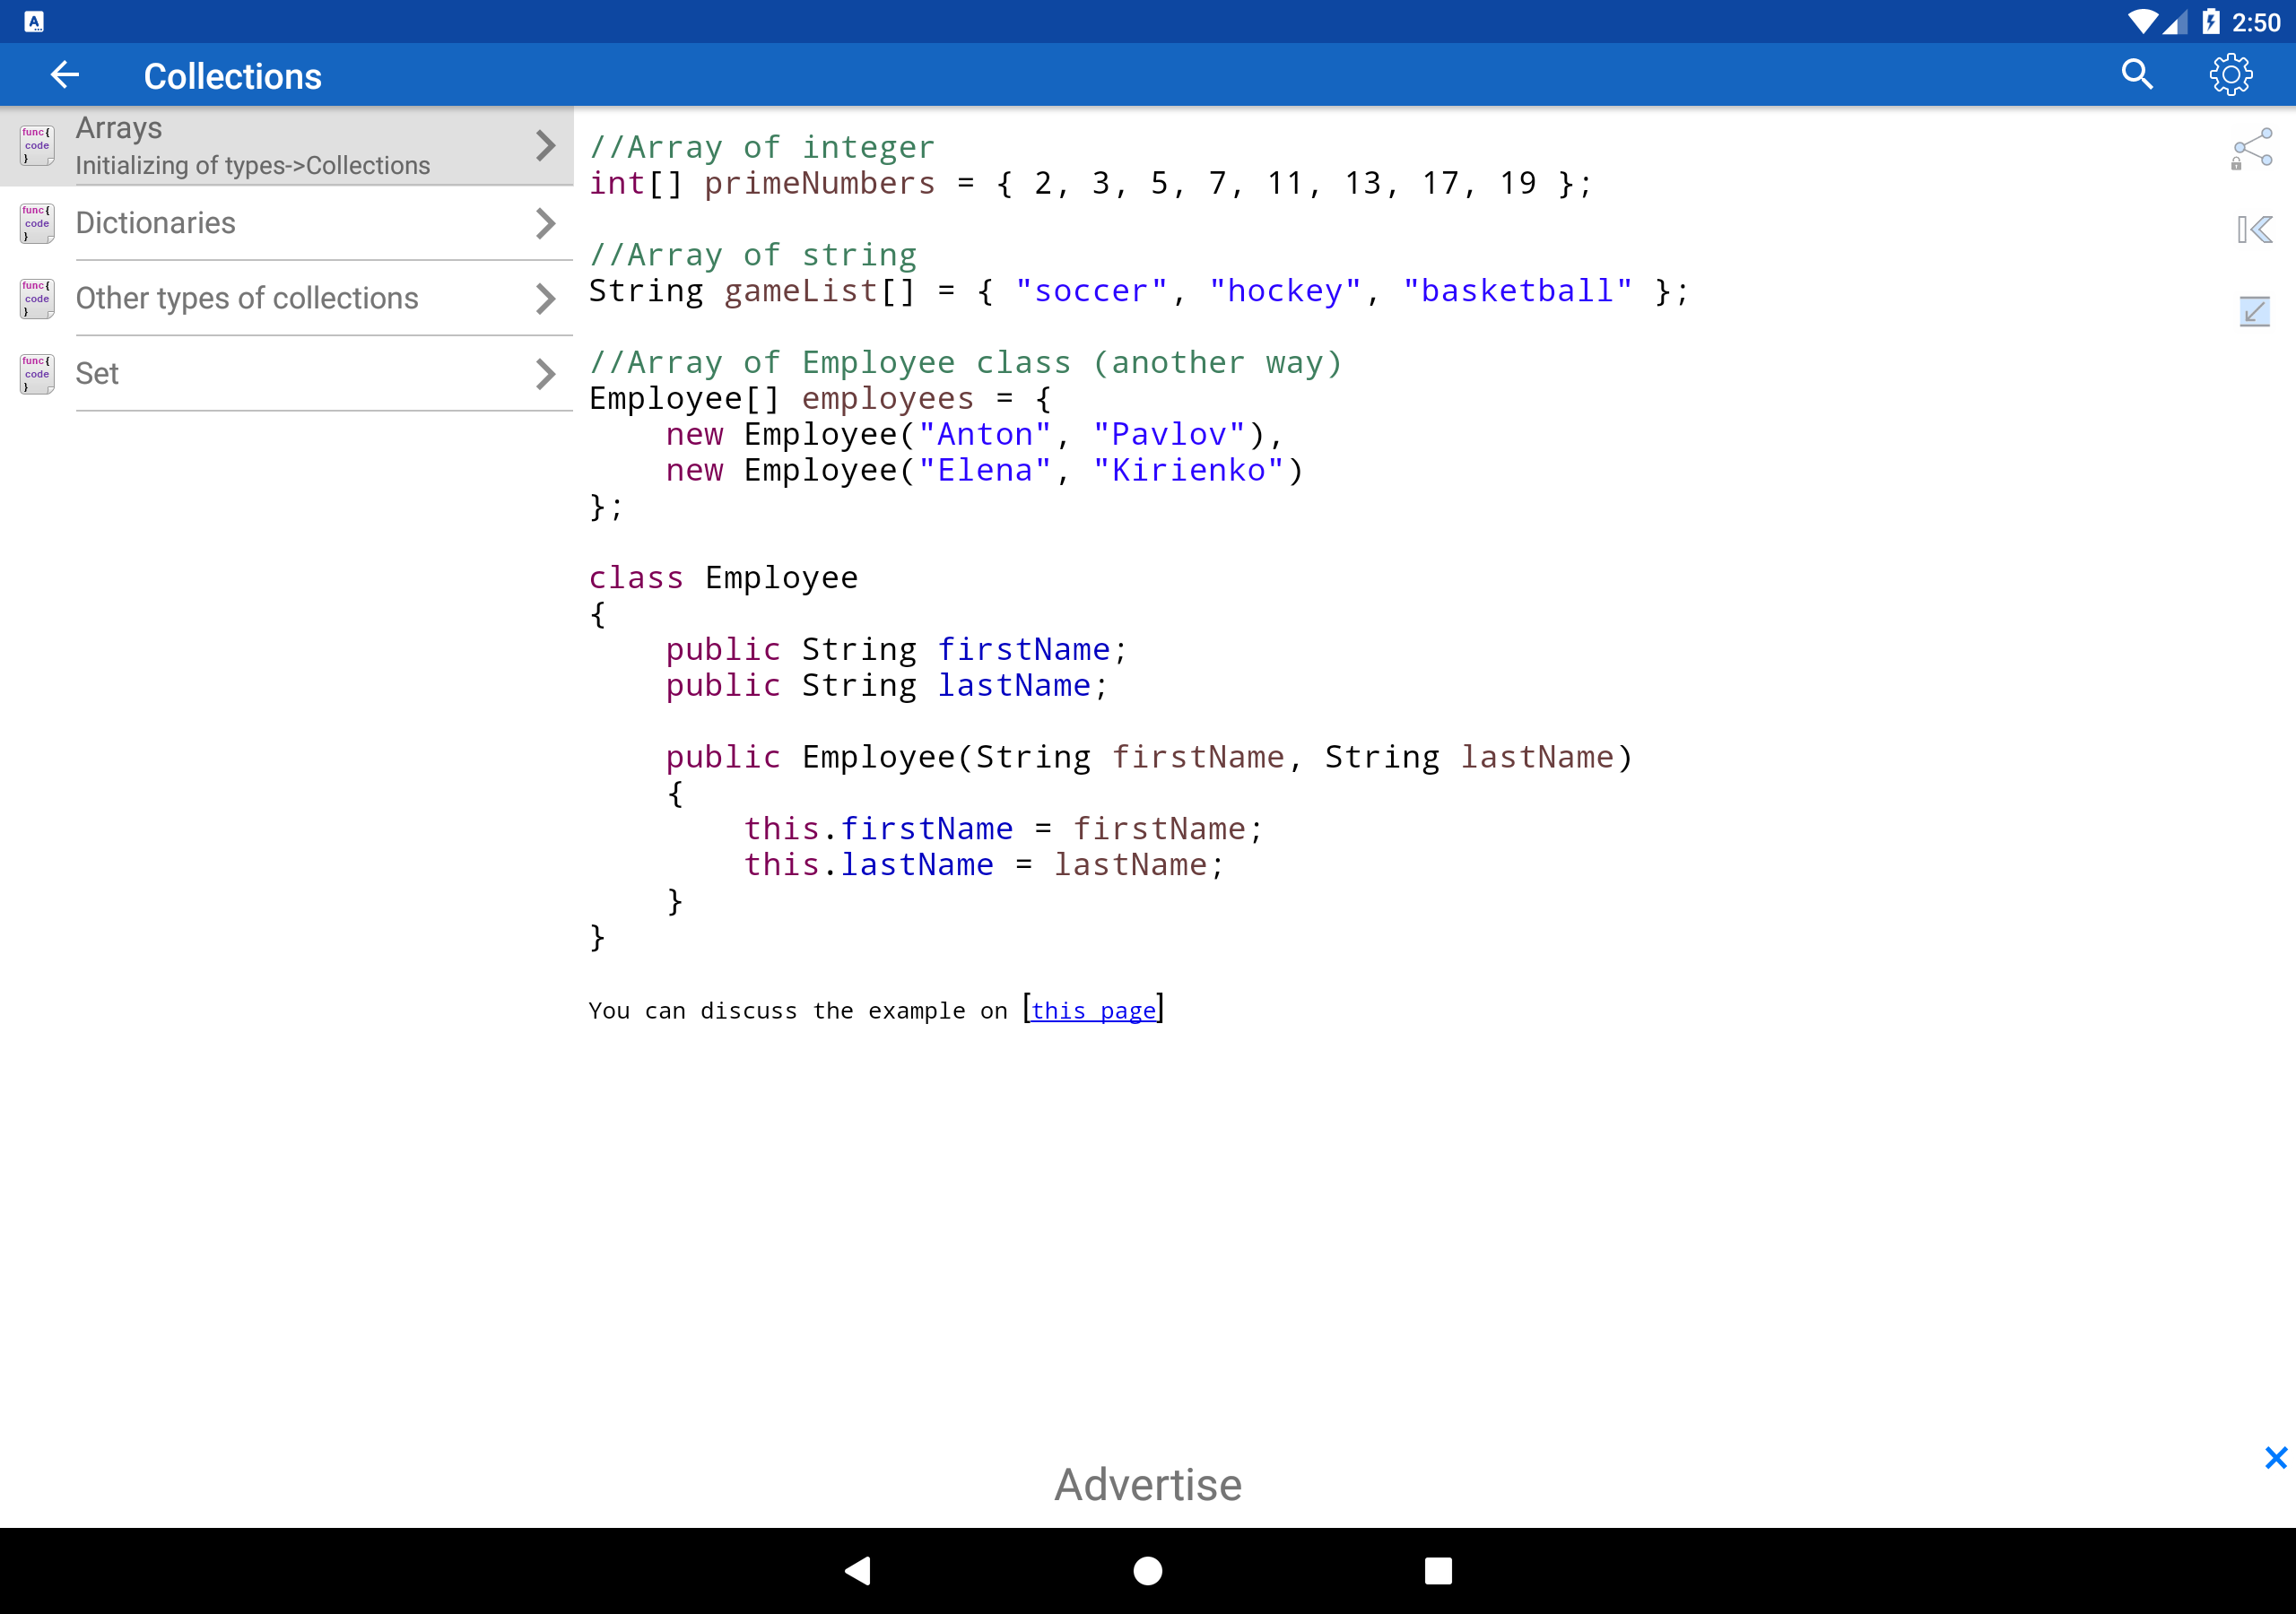The width and height of the screenshot is (2296, 1614).
Task: Tap the Advertise banner text
Action: point(1148,1485)
